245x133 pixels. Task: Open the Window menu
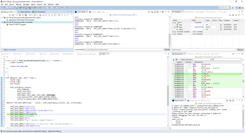click(51, 4)
